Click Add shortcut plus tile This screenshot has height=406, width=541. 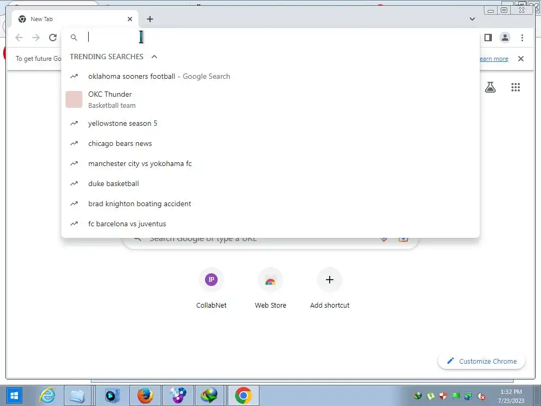pos(330,288)
